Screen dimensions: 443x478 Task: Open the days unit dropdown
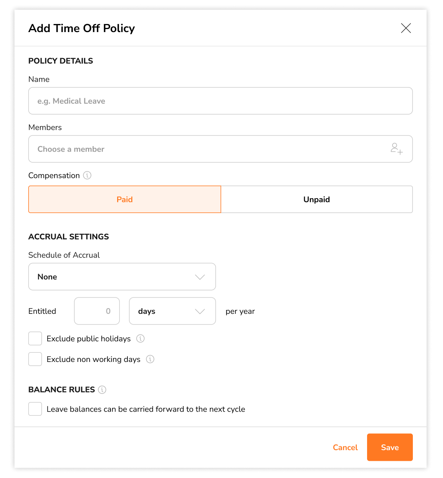tap(172, 311)
